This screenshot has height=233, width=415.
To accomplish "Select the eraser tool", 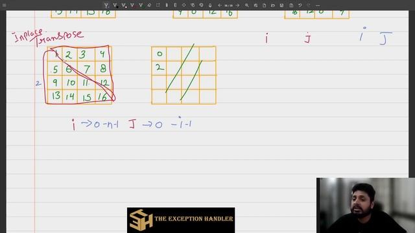I will pos(150,5).
